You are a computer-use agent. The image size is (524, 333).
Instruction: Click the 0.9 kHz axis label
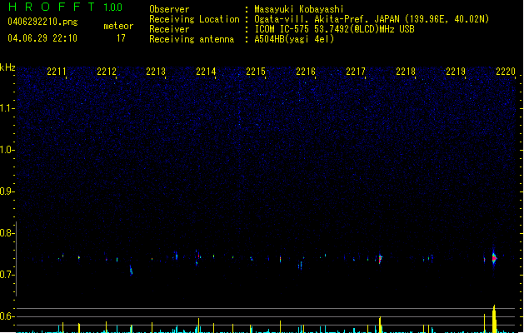pyautogui.click(x=7, y=191)
